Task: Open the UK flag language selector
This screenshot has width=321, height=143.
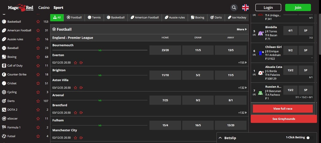Action: 245,8
